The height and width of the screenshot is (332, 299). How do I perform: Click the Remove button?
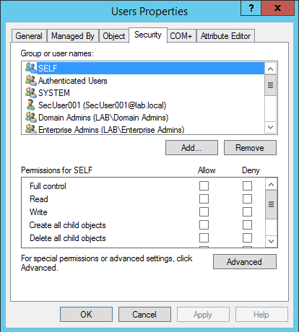[250, 148]
